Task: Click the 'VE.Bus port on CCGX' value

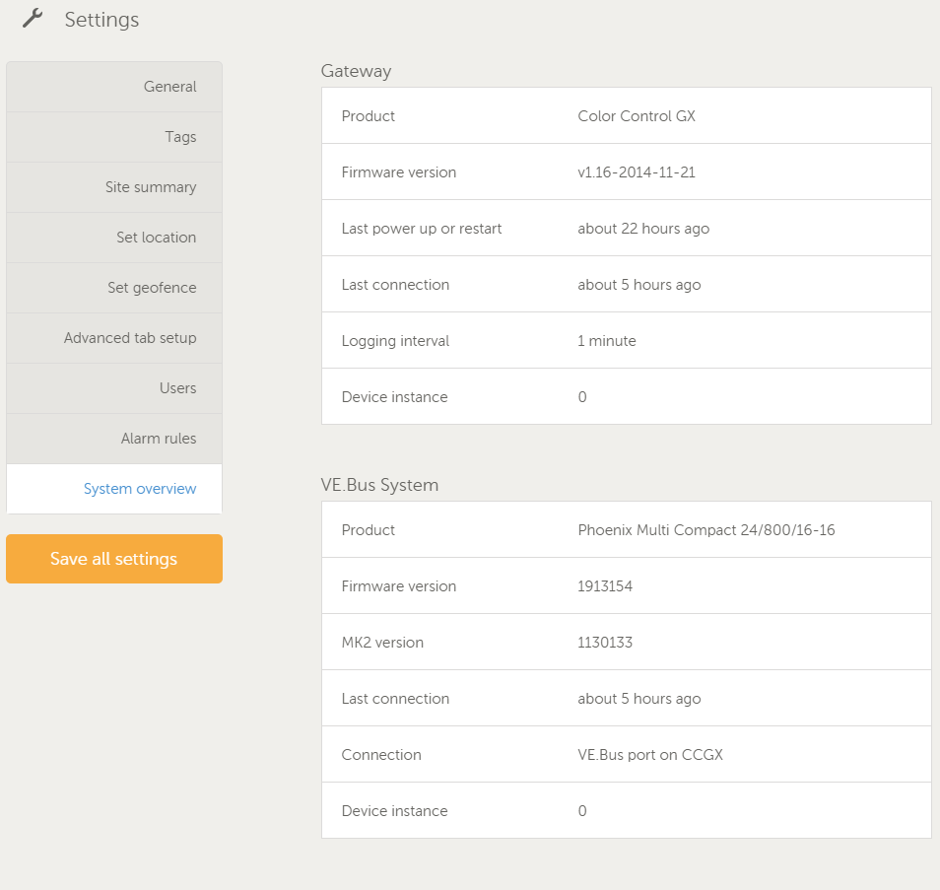Action: [x=650, y=754]
